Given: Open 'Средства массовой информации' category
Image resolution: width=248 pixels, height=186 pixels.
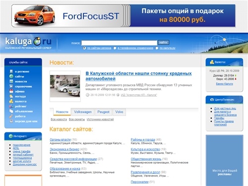Looking at the screenshot, I should tap(73, 159).
